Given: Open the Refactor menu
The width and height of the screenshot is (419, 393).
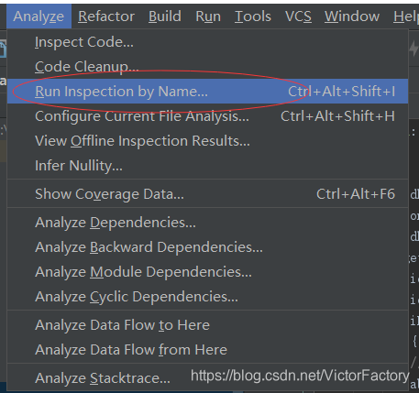Looking at the screenshot, I should (x=106, y=16).
